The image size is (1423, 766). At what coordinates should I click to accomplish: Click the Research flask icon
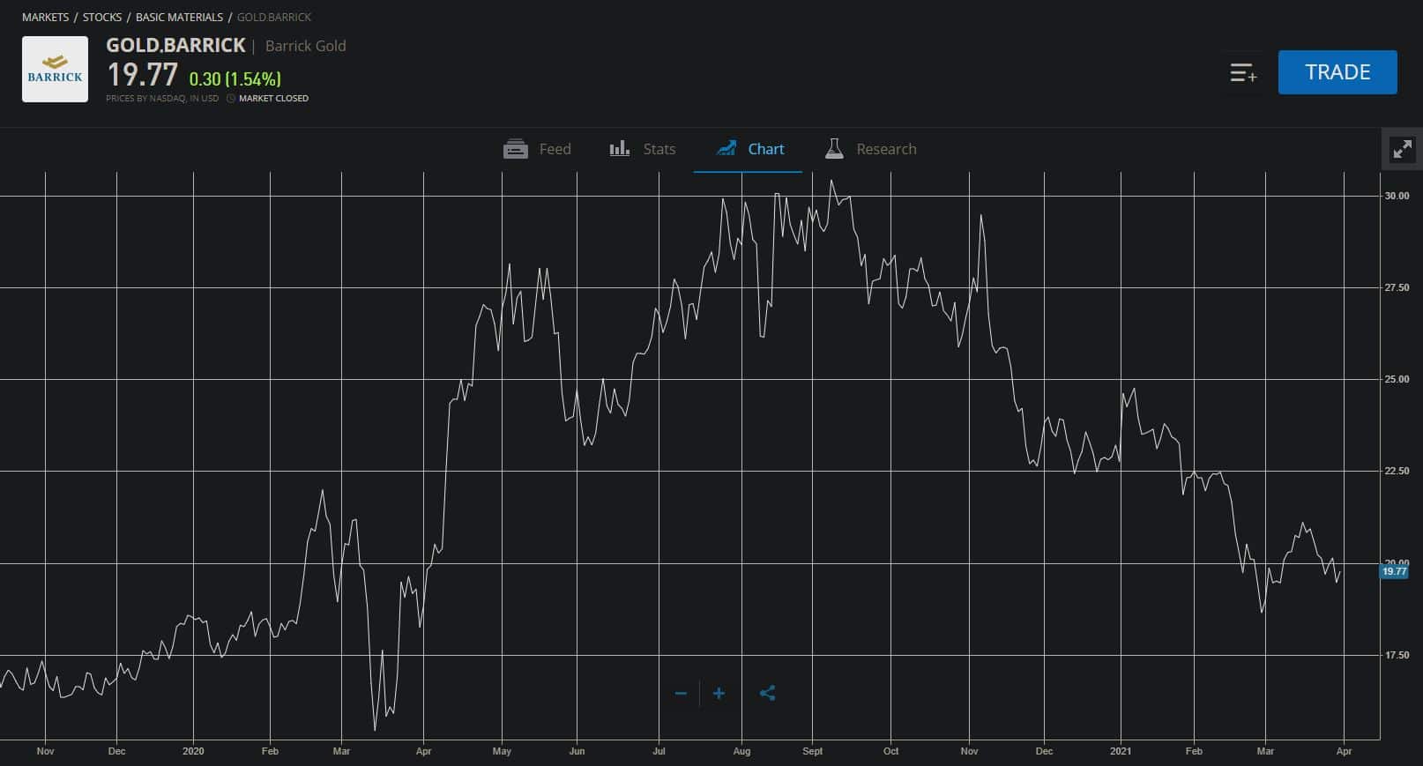click(834, 148)
